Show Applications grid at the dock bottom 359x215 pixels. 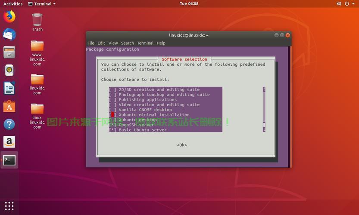click(x=9, y=206)
